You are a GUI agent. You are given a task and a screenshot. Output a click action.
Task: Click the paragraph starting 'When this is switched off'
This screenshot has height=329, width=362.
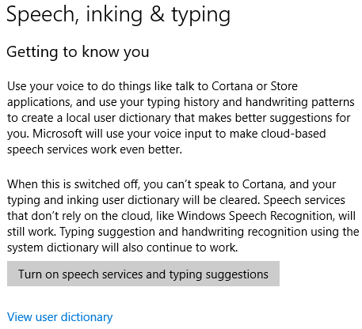tap(183, 216)
